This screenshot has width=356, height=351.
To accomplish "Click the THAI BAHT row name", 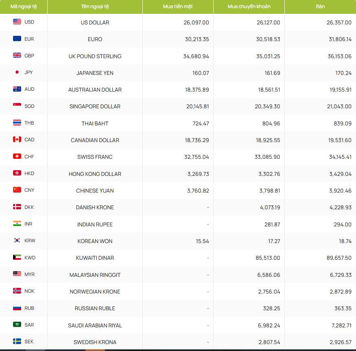I will (x=95, y=123).
